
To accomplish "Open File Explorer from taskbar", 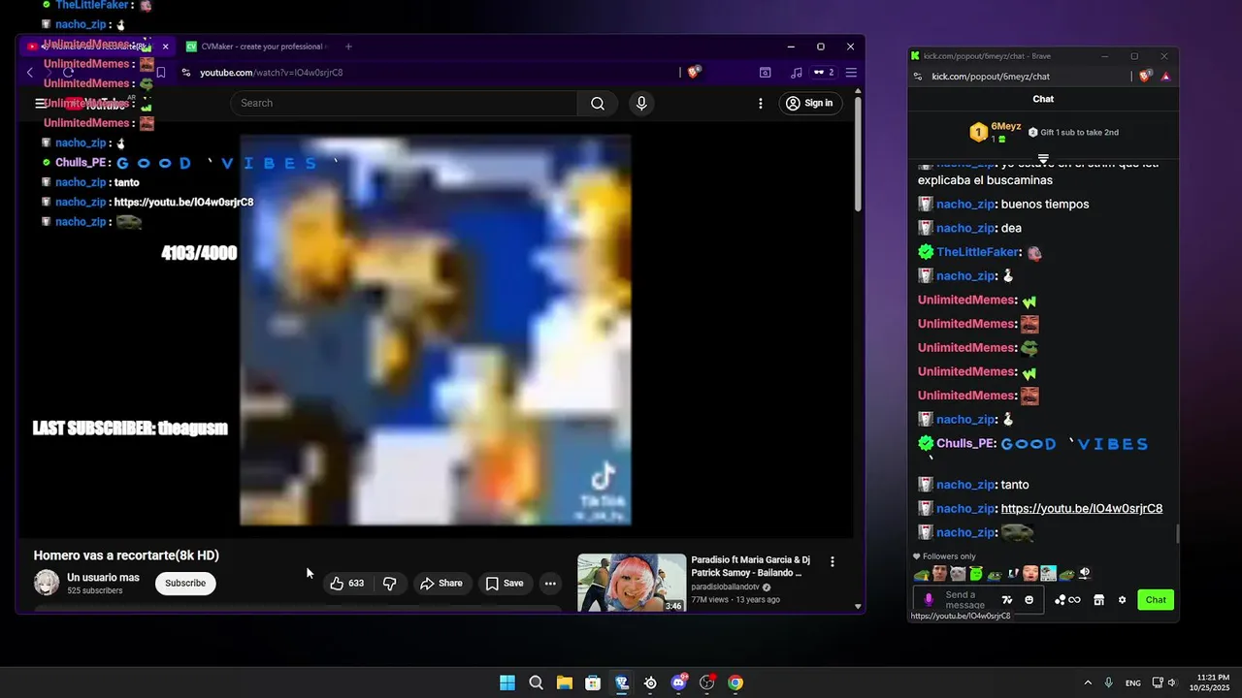I will [x=564, y=682].
